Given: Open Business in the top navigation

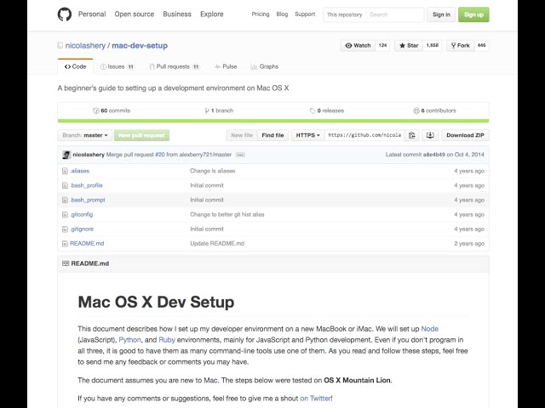Looking at the screenshot, I should click(177, 14).
